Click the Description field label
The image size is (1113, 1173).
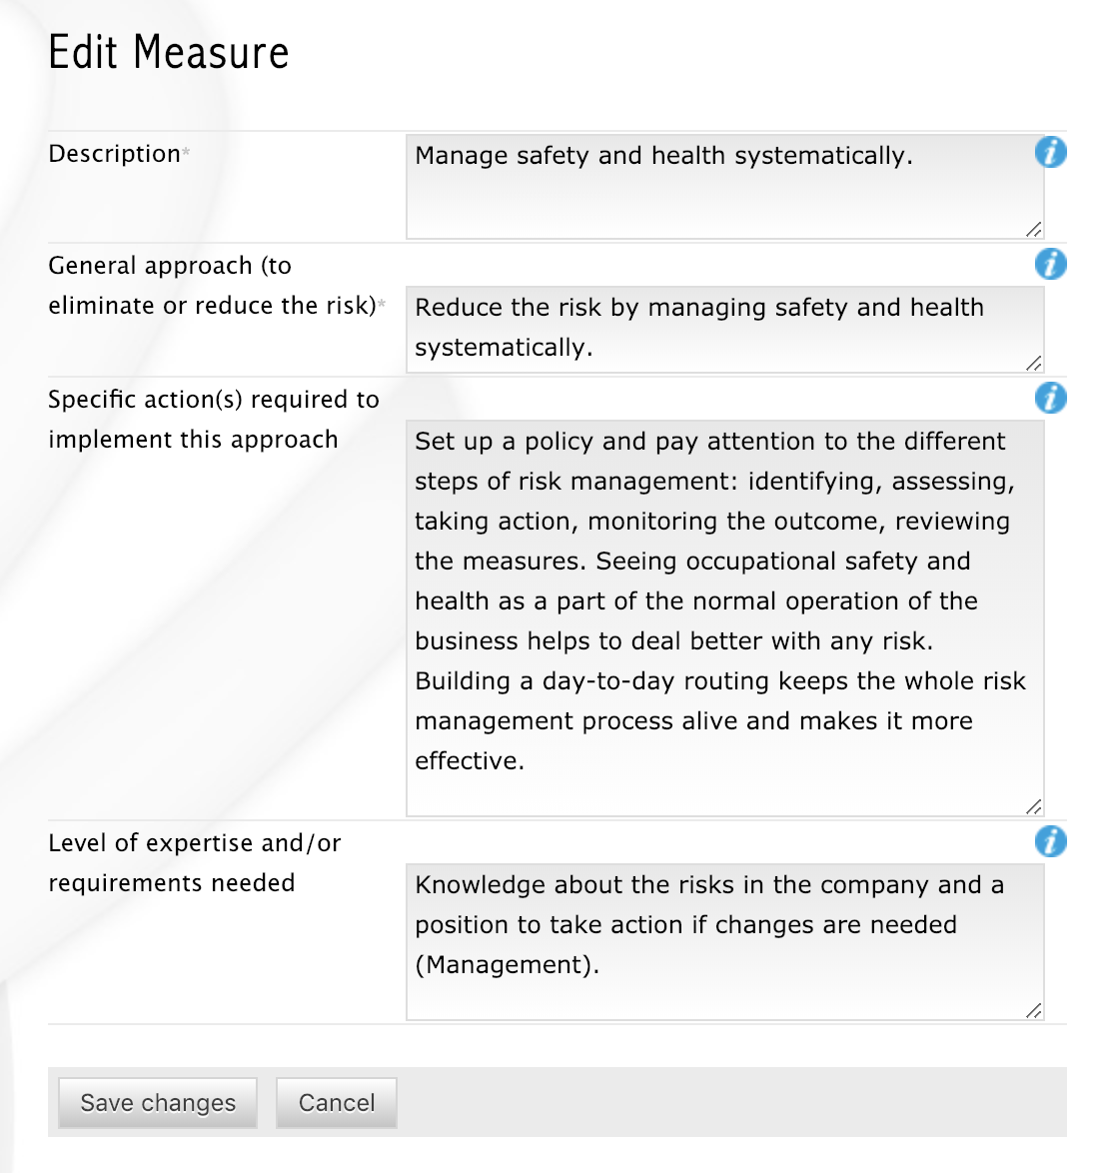click(x=115, y=154)
